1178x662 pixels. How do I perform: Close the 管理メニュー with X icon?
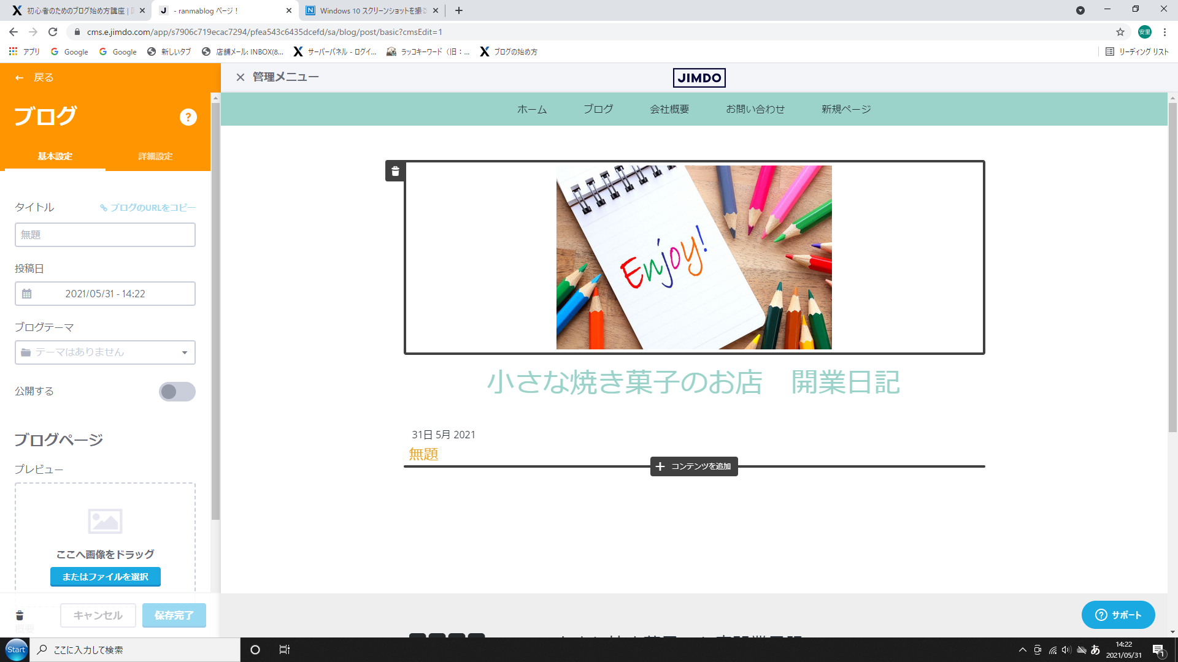241,77
